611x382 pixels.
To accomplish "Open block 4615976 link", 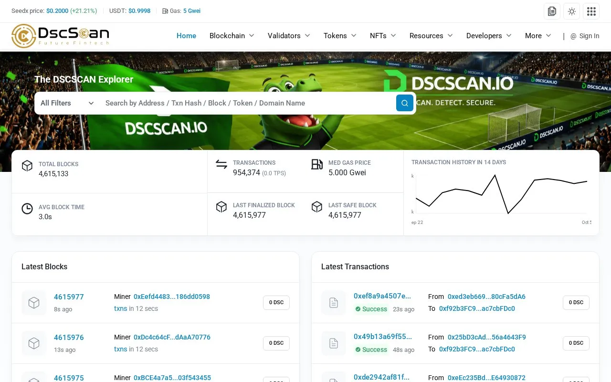I will coord(69,338).
